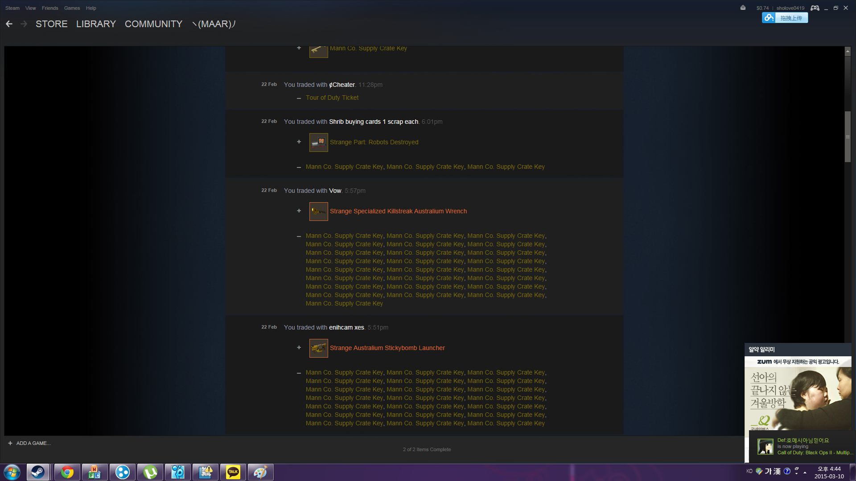Click the forward navigation arrow
Screen dimensions: 856x481
(x=24, y=24)
